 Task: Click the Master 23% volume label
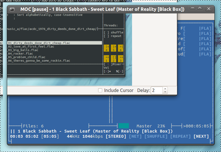pos(151,126)
